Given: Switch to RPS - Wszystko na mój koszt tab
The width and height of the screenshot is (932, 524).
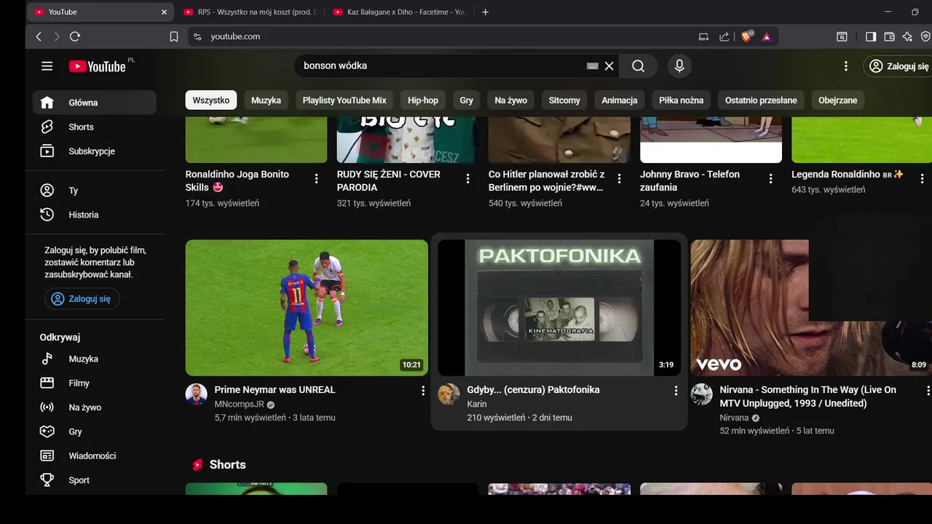Looking at the screenshot, I should click(x=250, y=12).
